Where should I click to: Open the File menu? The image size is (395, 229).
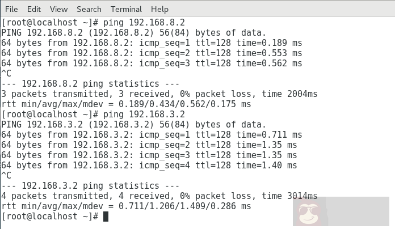11,9
